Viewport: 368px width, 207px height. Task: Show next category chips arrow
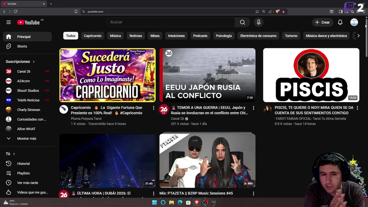pos(358,36)
